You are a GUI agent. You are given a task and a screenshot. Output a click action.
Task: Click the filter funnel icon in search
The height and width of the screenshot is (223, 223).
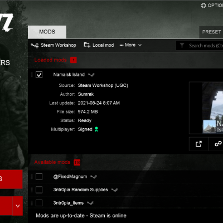coord(182,45)
